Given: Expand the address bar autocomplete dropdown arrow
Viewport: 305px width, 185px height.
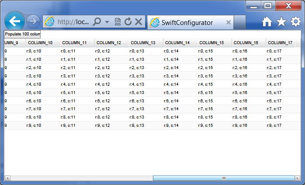Looking at the screenshot, I should 107,22.
